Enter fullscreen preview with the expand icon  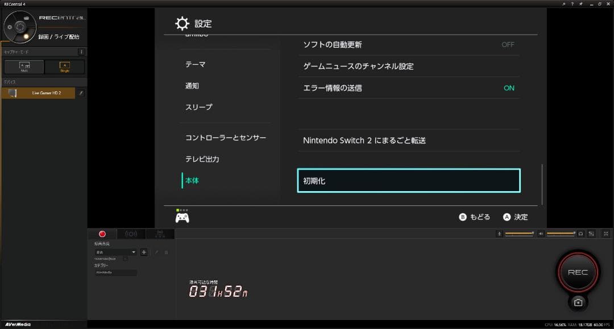click(x=606, y=233)
